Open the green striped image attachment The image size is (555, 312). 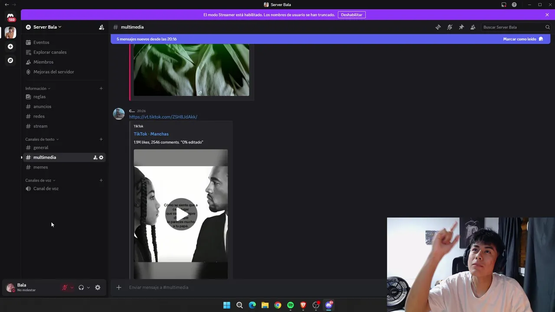tap(191, 69)
